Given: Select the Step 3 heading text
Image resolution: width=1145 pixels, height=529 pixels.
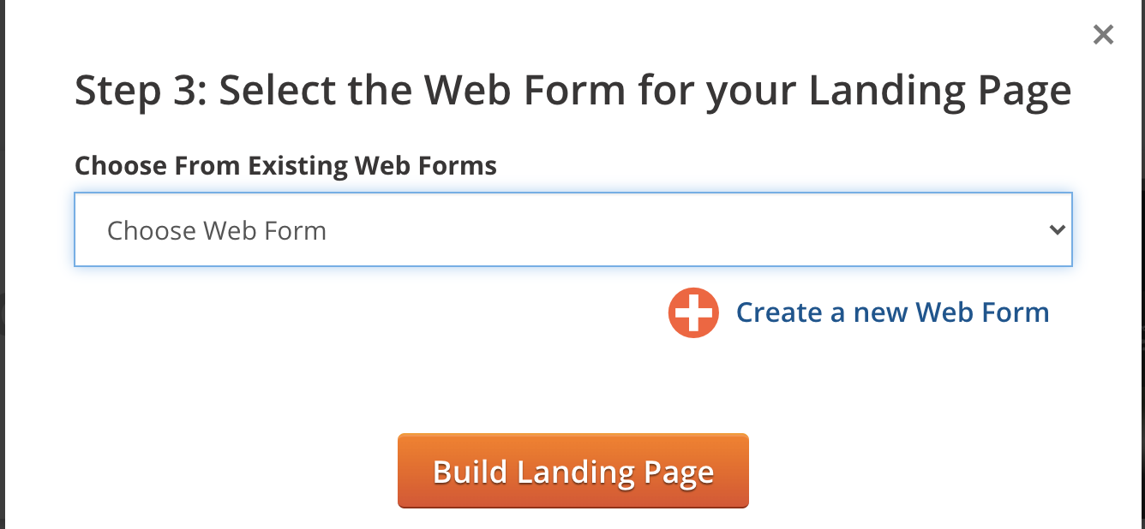Looking at the screenshot, I should click(x=573, y=90).
